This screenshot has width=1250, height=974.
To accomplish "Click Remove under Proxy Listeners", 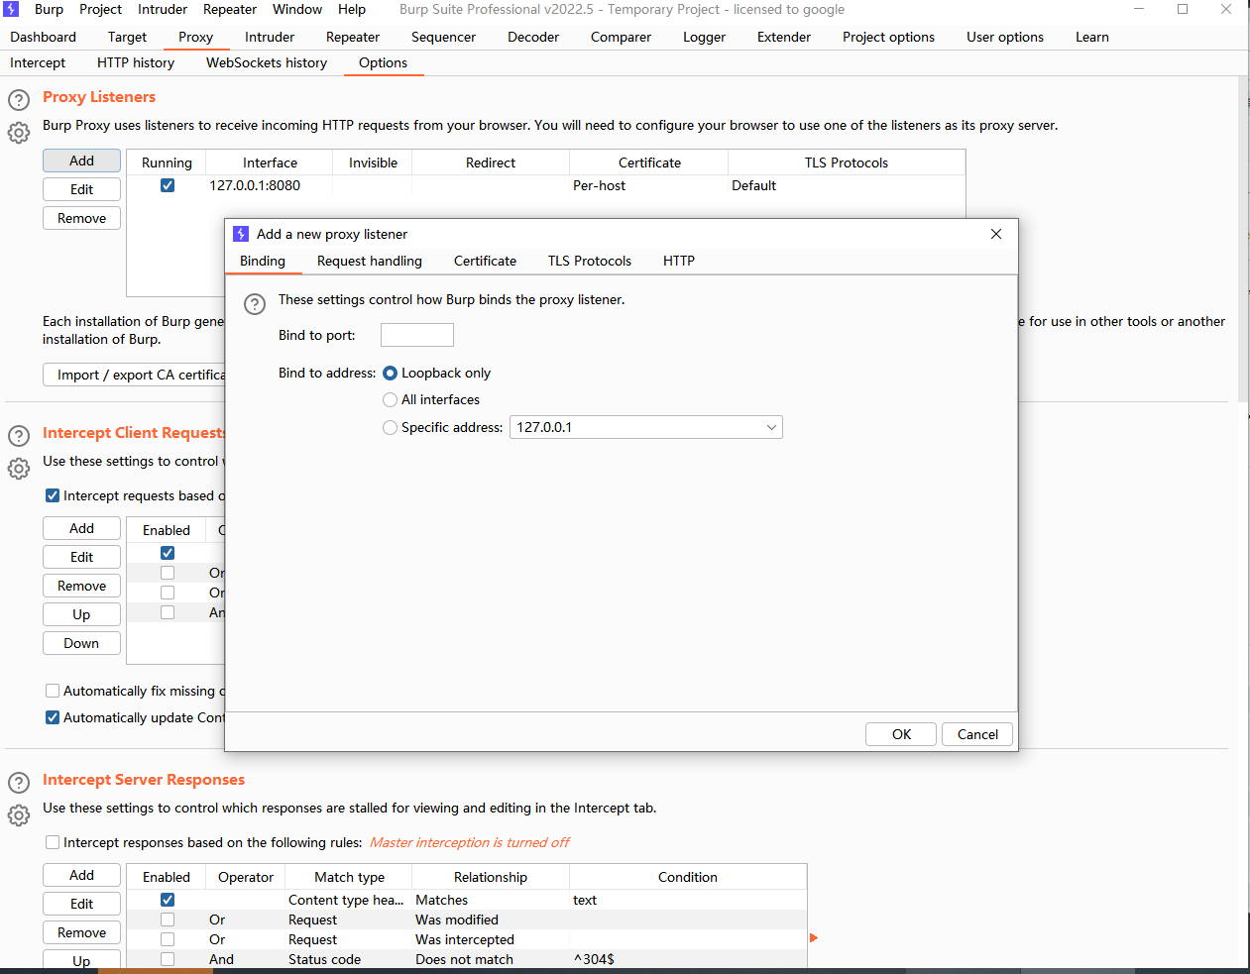I will (81, 218).
